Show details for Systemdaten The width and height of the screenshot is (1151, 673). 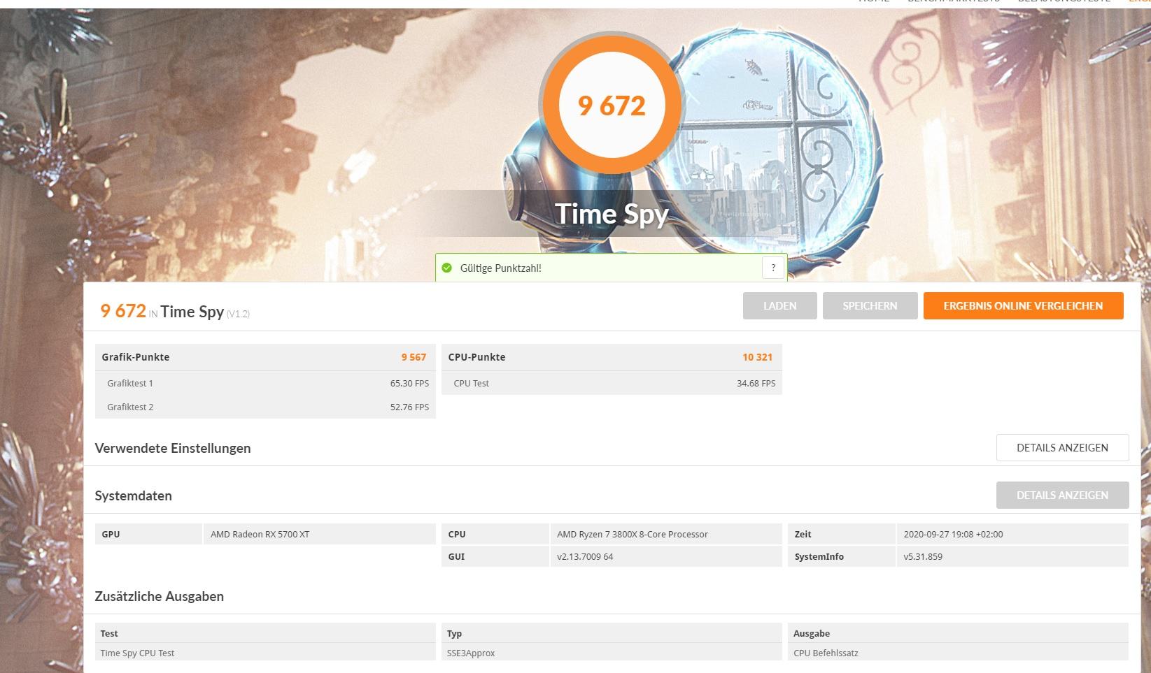pyautogui.click(x=1062, y=495)
